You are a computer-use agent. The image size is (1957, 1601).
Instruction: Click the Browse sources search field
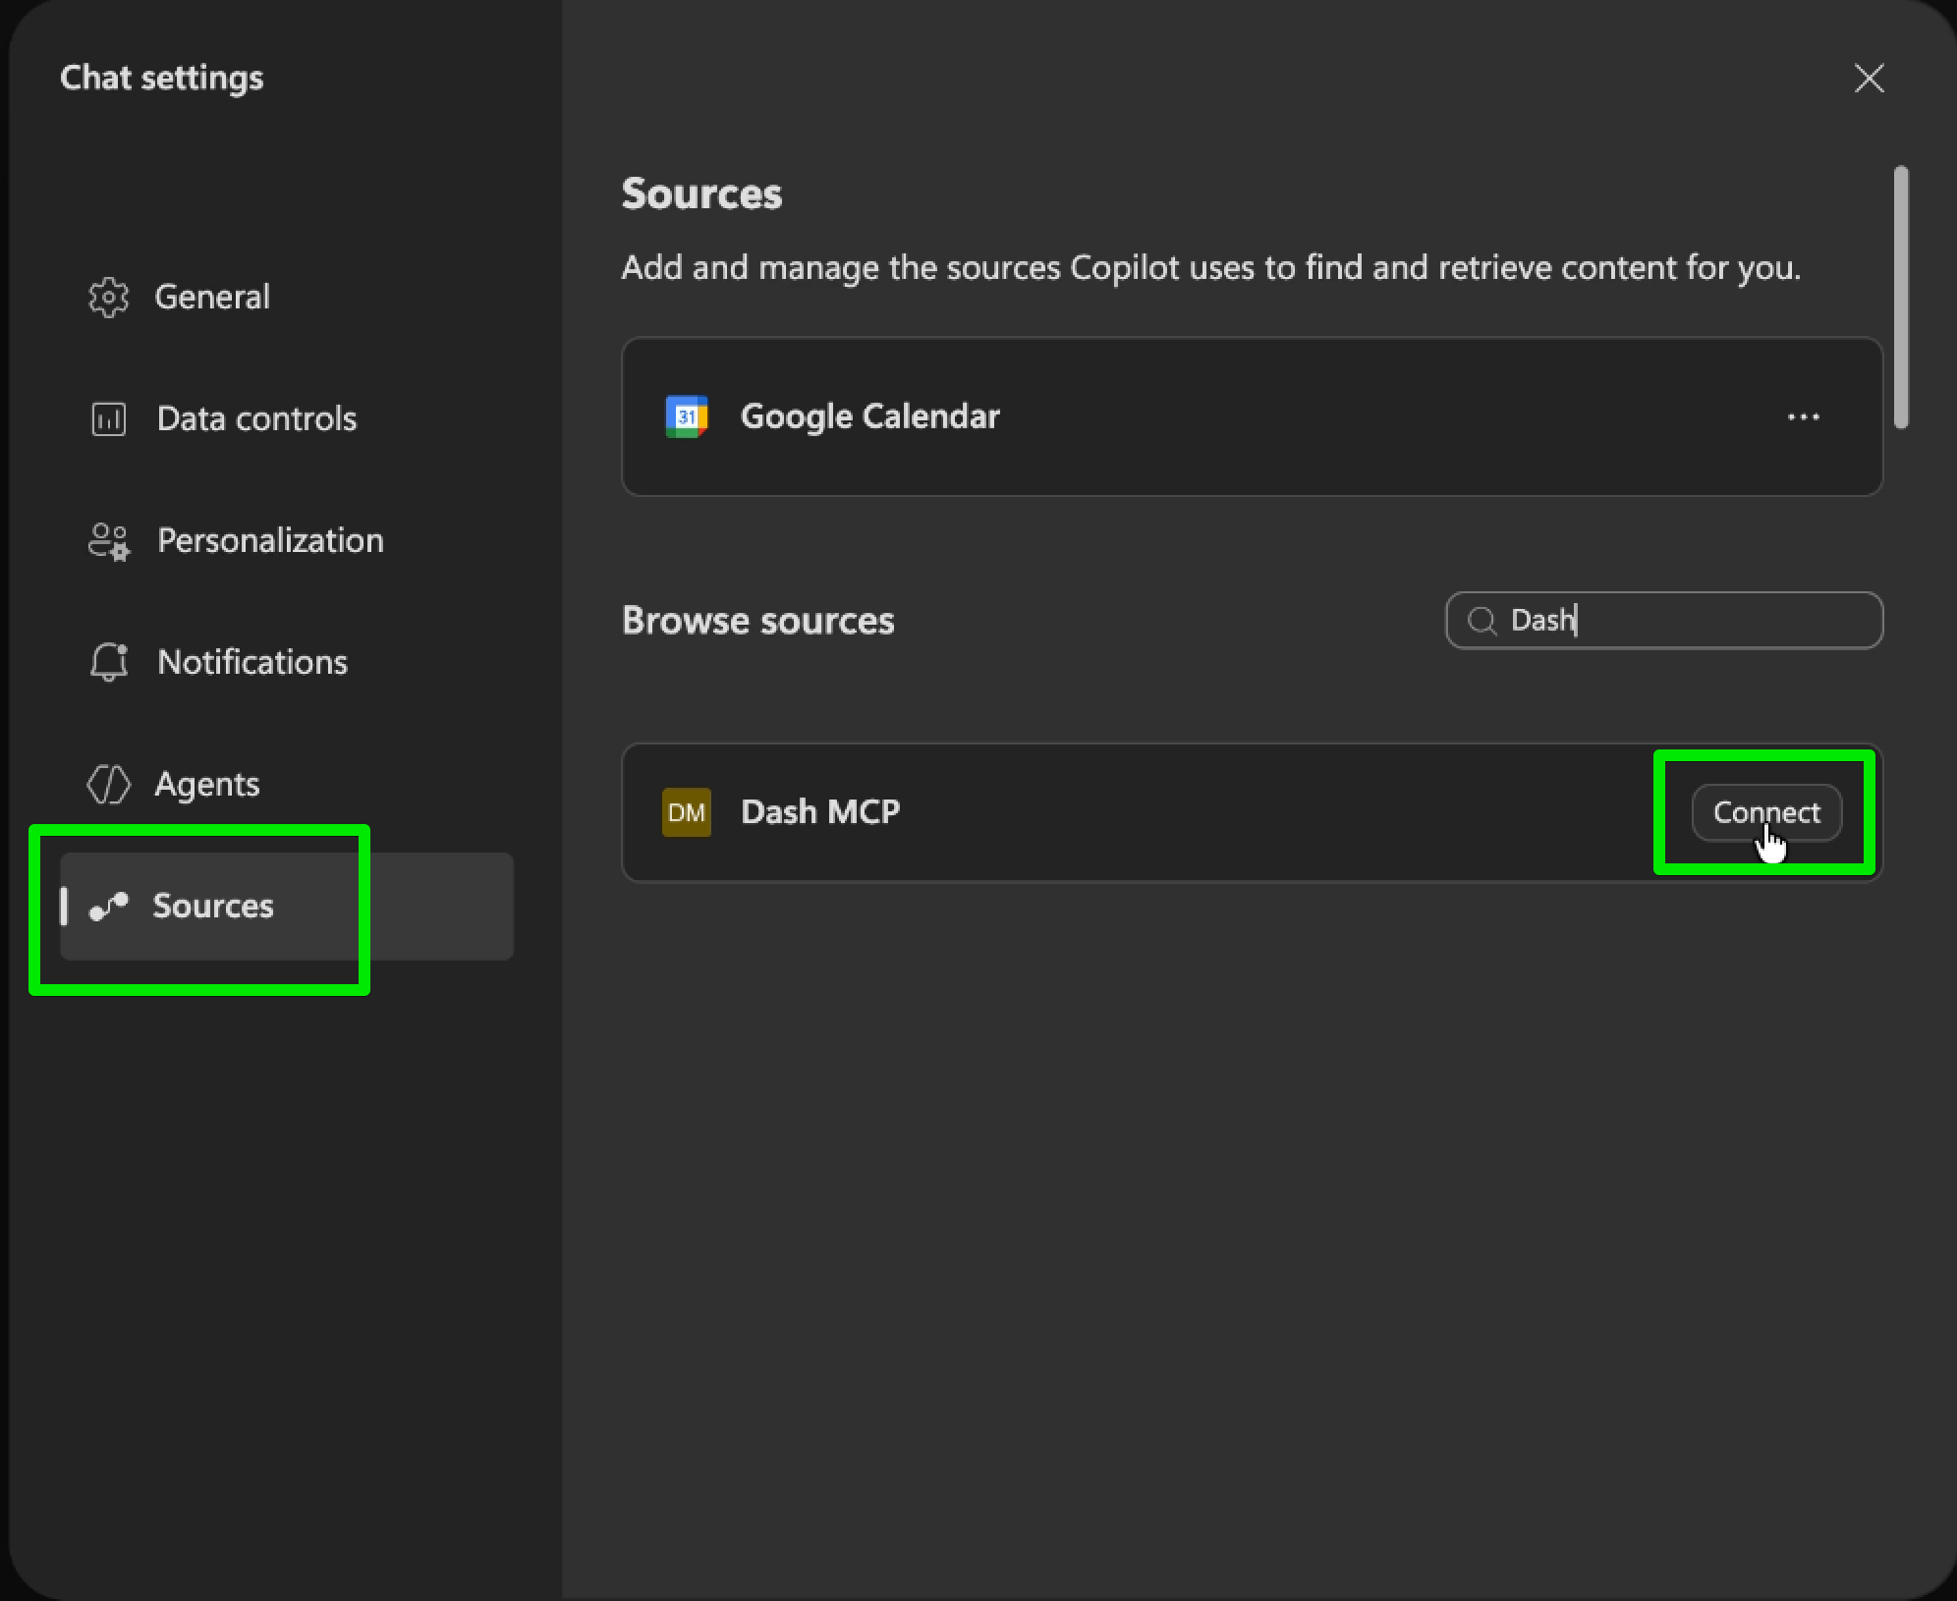pos(1664,620)
